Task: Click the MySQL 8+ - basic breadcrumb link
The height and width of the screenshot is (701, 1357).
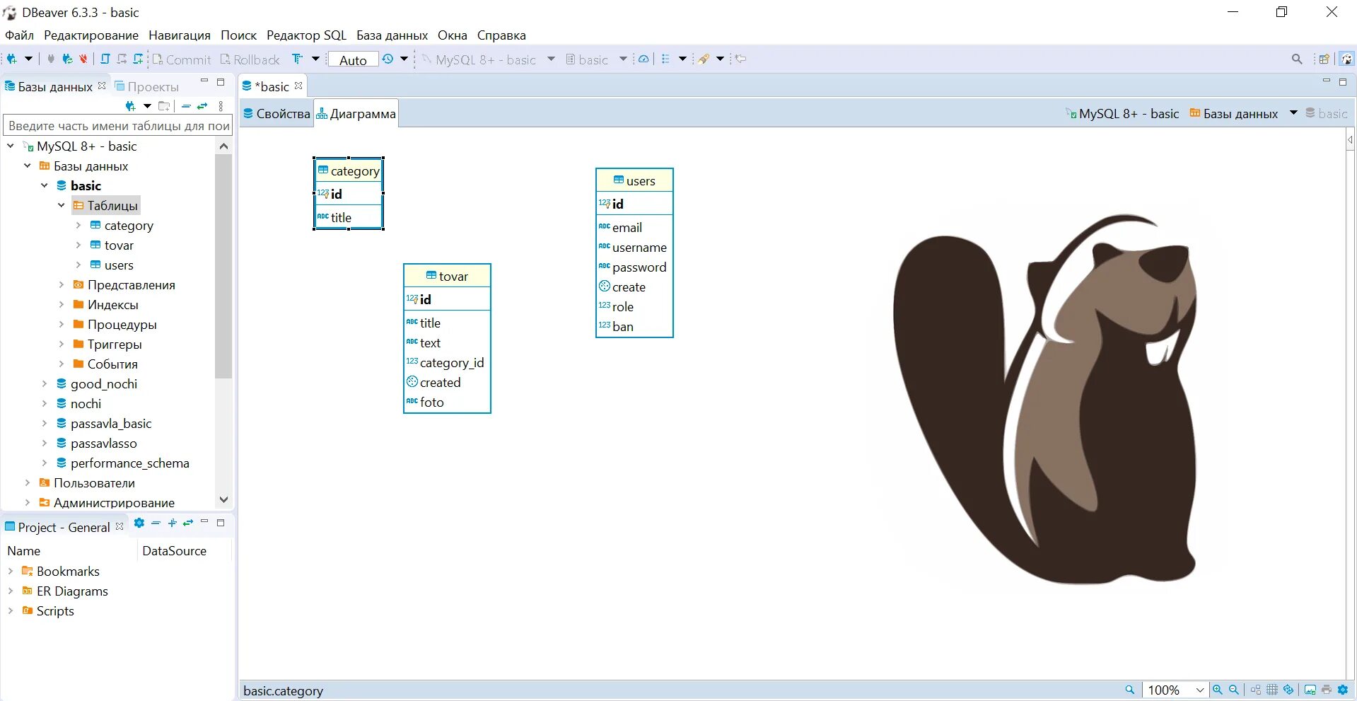Action: coord(1122,114)
